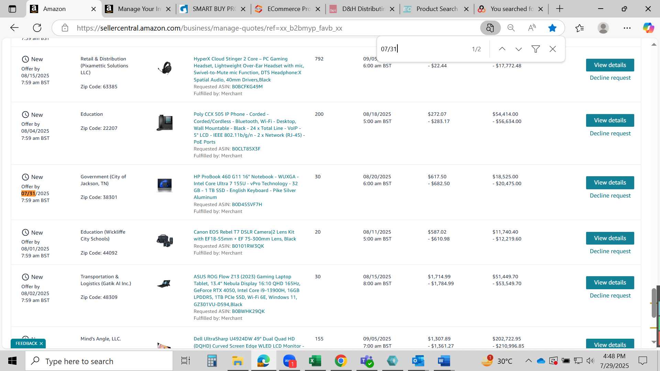Open Excel from taskbar
The image size is (660, 371).
(315, 361)
